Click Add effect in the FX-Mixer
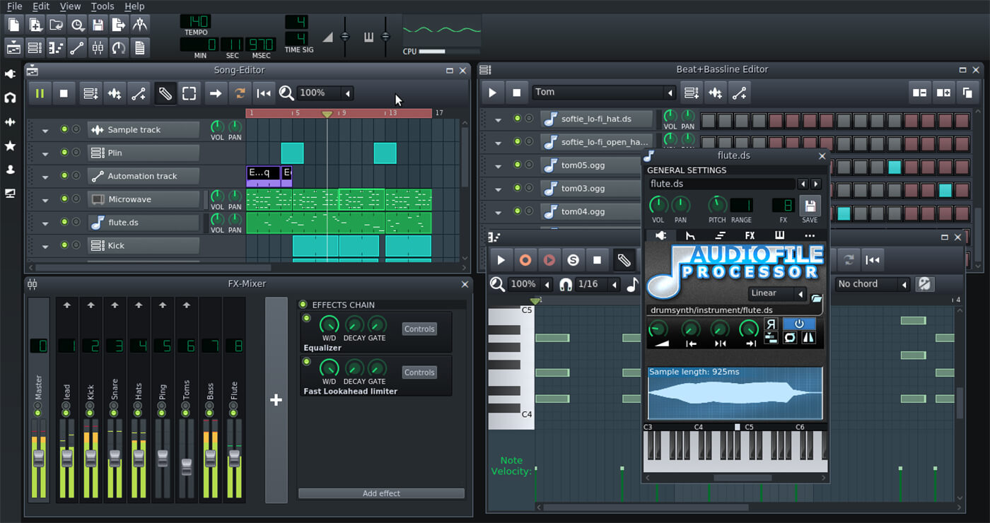Image resolution: width=990 pixels, height=523 pixels. (x=381, y=493)
